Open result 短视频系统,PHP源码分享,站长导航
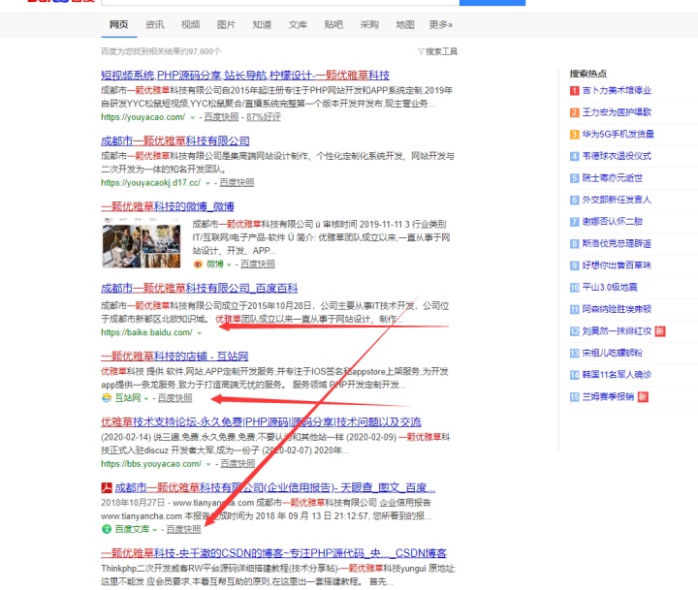 tap(245, 76)
